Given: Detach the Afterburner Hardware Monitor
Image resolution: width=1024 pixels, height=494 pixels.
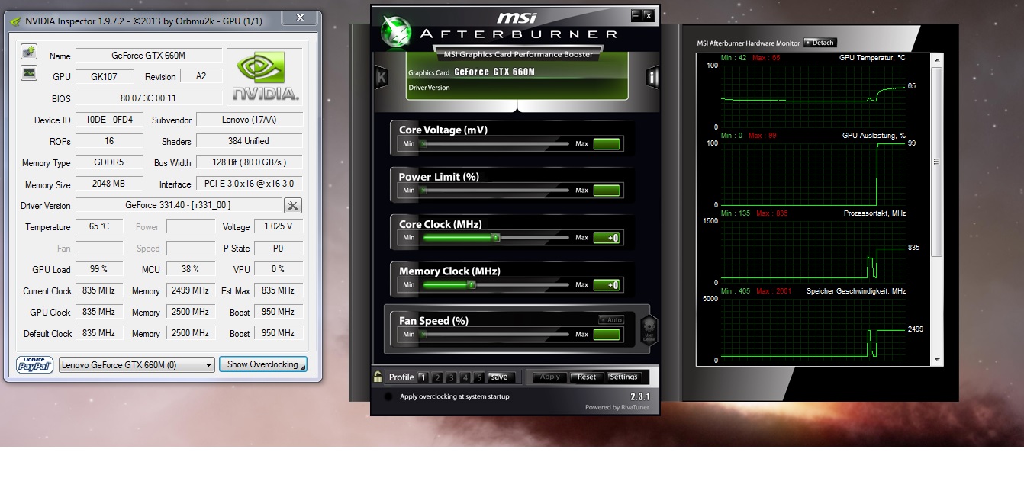Looking at the screenshot, I should [x=820, y=43].
